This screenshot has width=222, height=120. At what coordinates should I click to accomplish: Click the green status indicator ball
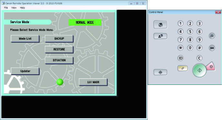click(60, 82)
